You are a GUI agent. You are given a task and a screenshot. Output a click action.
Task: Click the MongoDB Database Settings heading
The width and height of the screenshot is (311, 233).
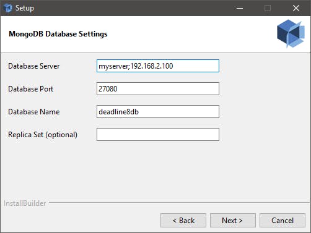(58, 34)
